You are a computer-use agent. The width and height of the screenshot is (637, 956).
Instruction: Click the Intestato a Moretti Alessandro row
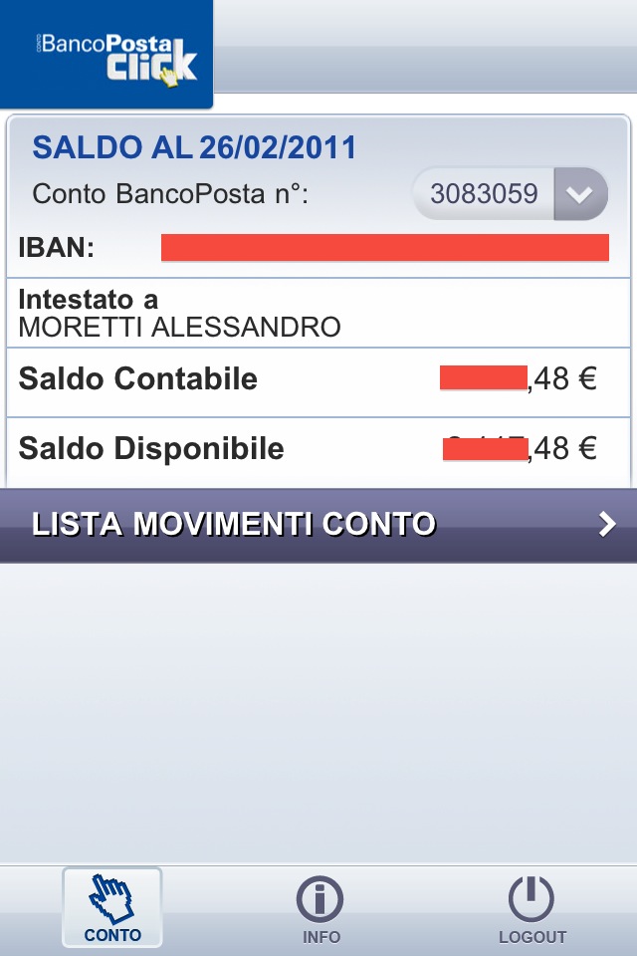click(318, 314)
